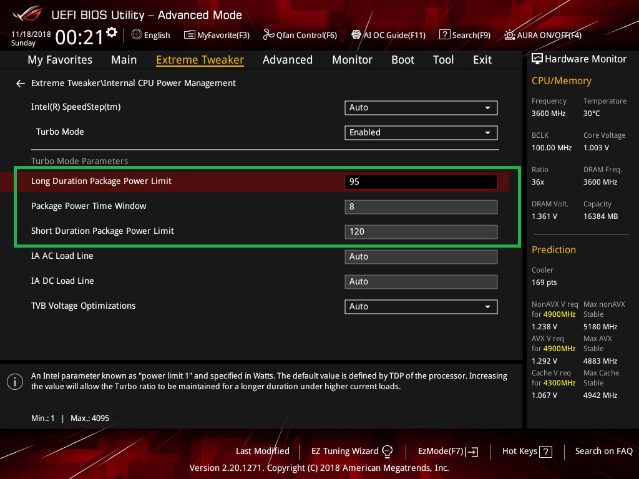Click the 3600 MHz frequency value

[x=549, y=114]
